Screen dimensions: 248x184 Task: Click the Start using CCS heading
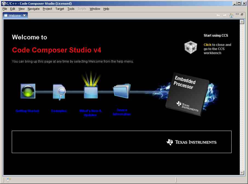[216, 36]
